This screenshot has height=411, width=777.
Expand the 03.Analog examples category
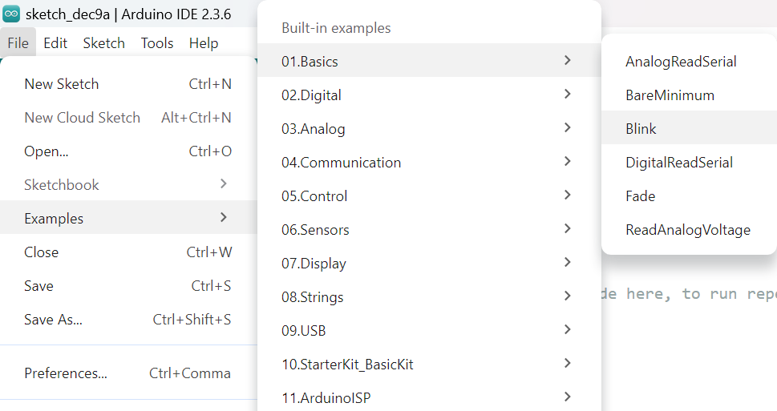(x=313, y=129)
